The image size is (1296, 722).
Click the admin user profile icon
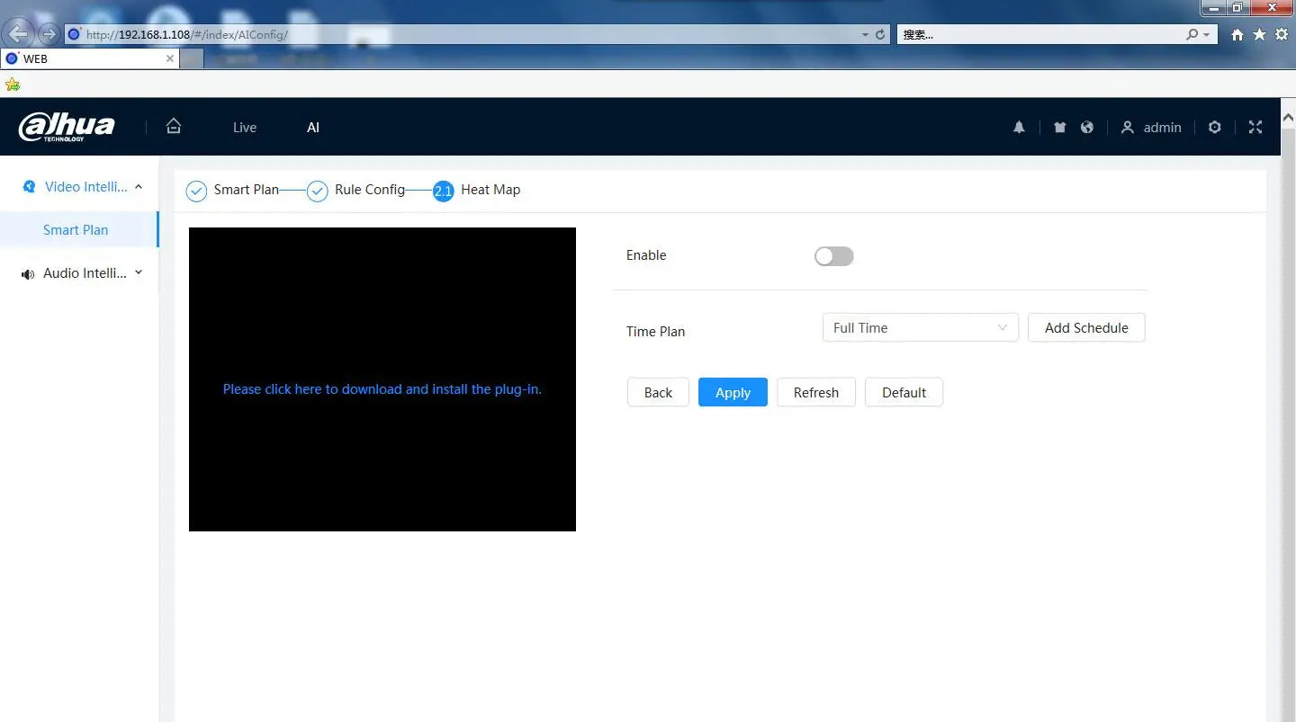(1127, 128)
